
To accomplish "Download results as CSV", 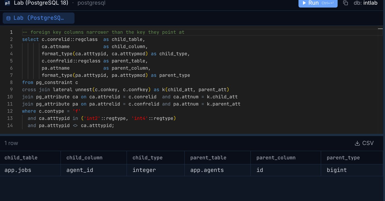I will [x=364, y=143].
